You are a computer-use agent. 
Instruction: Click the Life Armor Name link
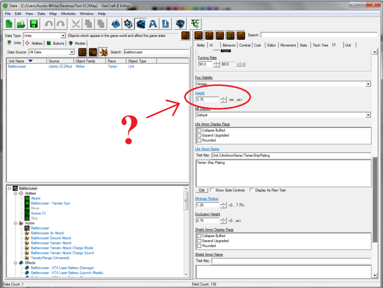click(x=207, y=149)
